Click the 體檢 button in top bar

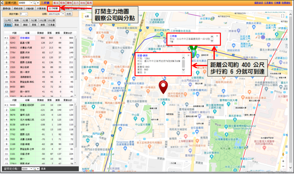(69, 3)
